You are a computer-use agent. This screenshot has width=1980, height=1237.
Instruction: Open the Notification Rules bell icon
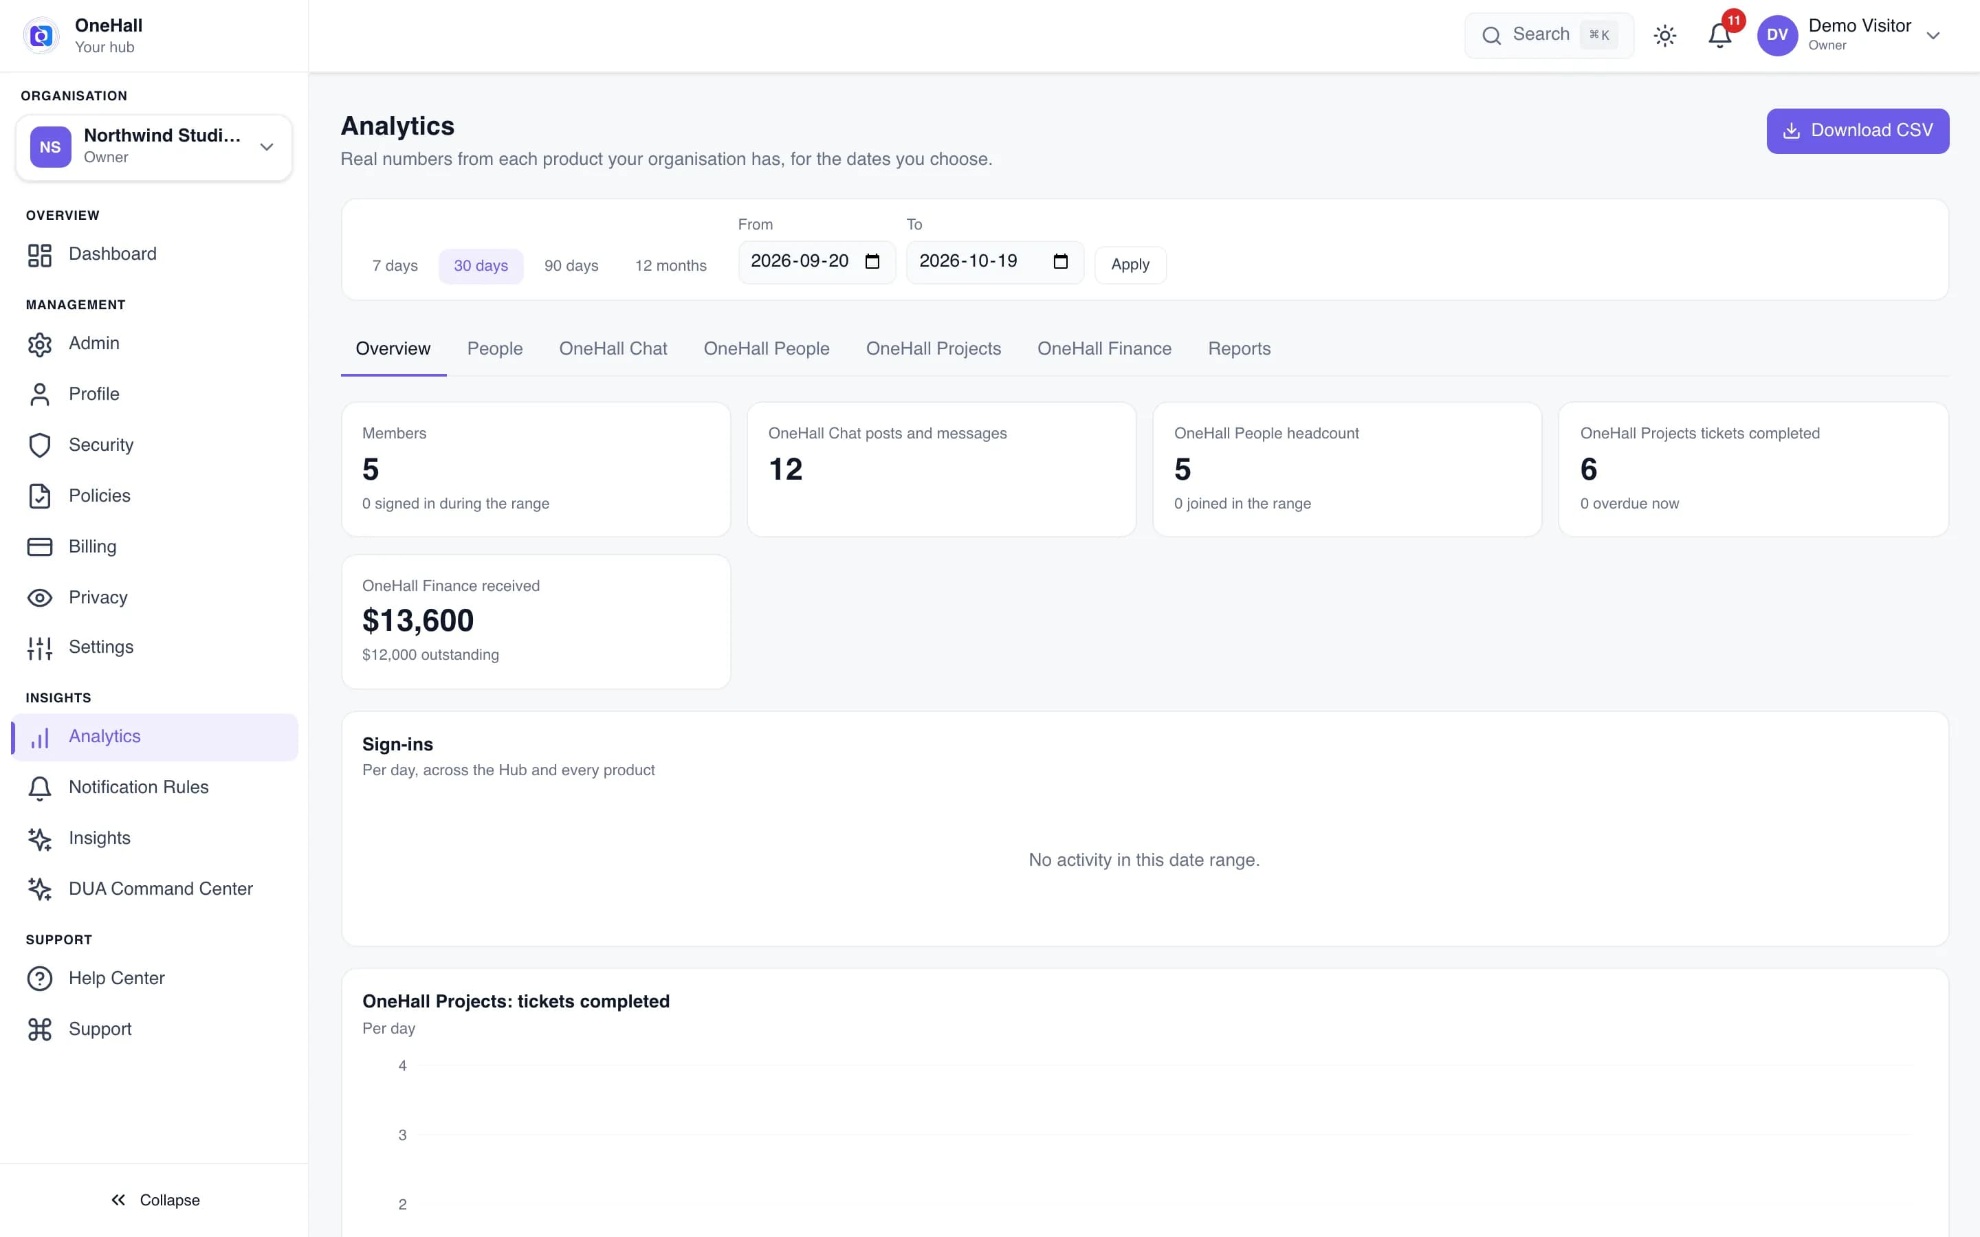coord(39,788)
